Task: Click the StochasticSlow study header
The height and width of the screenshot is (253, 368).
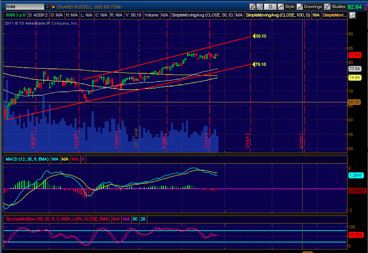Action: [57, 219]
